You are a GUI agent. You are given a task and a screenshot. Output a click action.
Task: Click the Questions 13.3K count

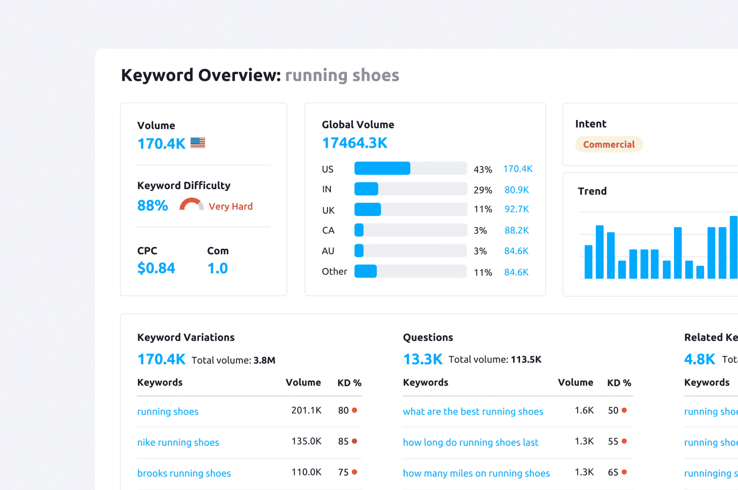423,359
